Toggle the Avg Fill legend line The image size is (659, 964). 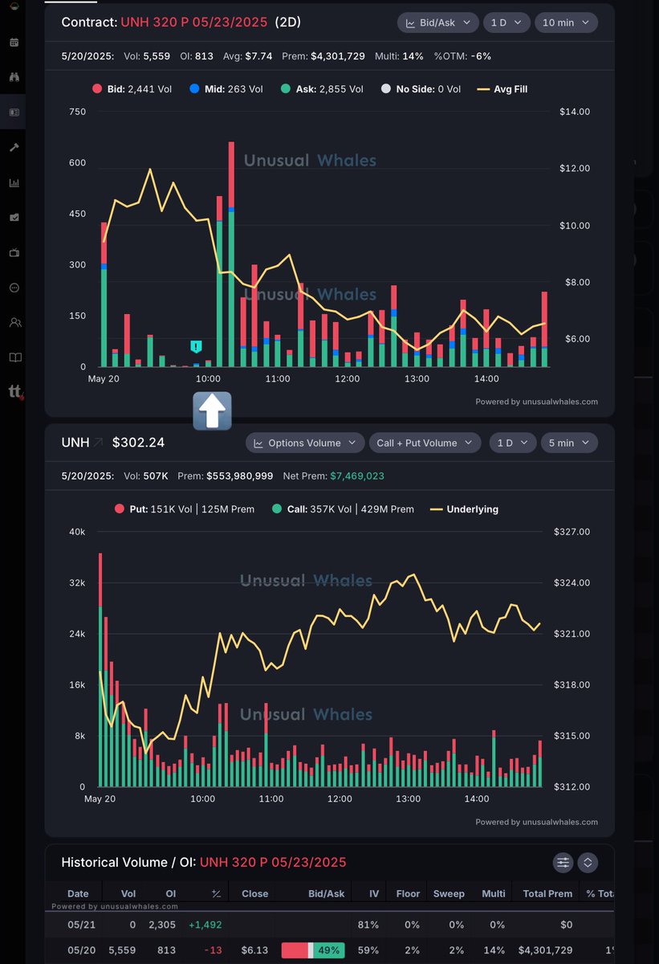[x=502, y=89]
